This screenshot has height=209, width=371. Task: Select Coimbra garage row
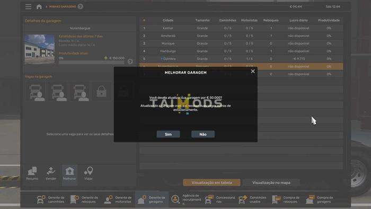(241, 59)
